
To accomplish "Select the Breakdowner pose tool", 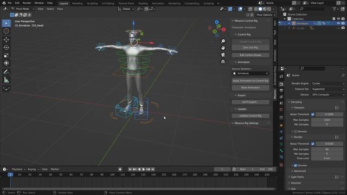I will tap(6, 89).
